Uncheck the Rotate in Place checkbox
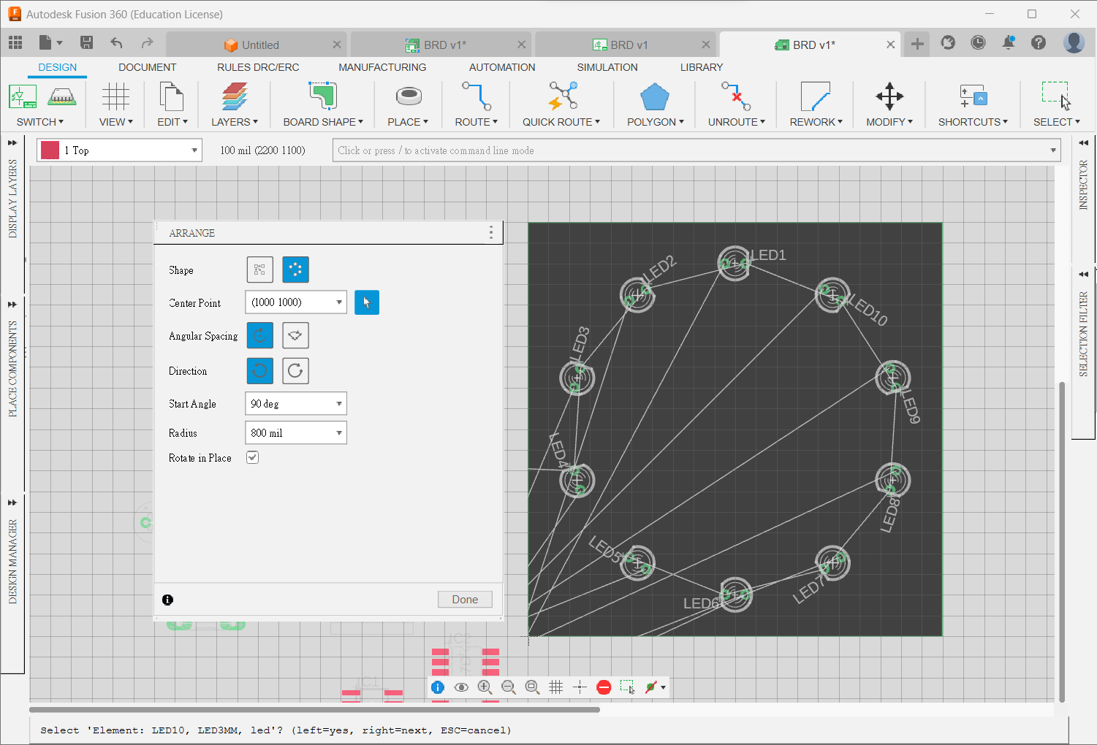This screenshot has width=1097, height=745. click(252, 458)
